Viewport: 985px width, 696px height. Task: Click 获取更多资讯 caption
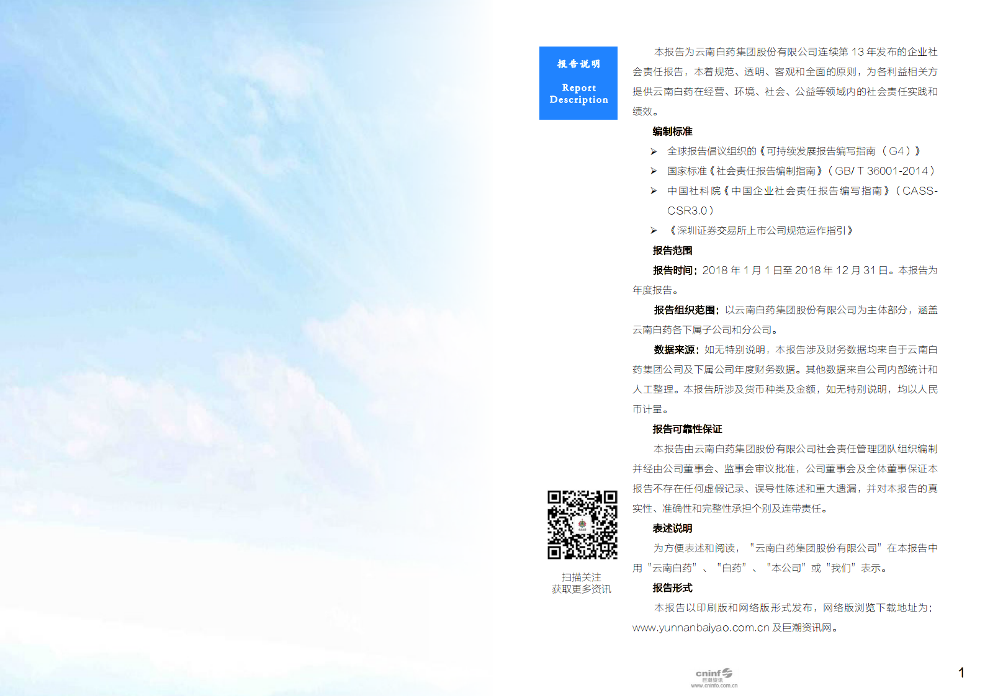582,589
